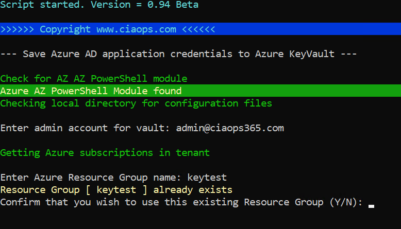Viewport: 401px width, 229px height.
Task: Click the "Getting Azure subscriptions in tenant" line
Action: point(105,152)
